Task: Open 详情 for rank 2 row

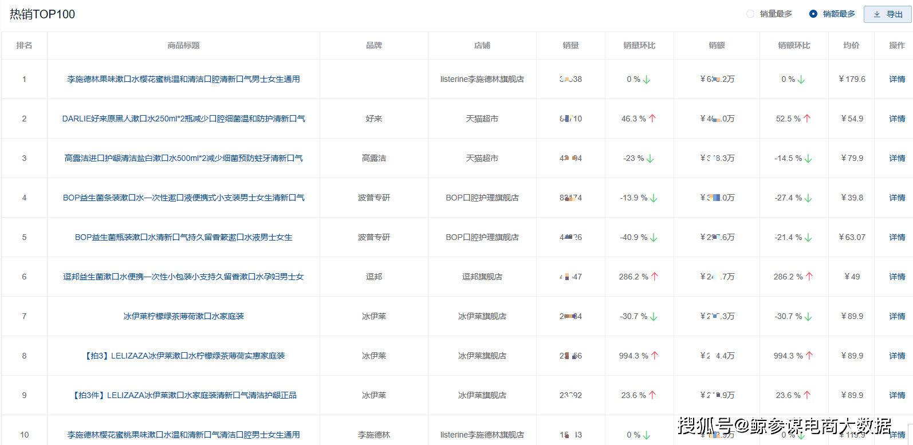Action: click(897, 119)
